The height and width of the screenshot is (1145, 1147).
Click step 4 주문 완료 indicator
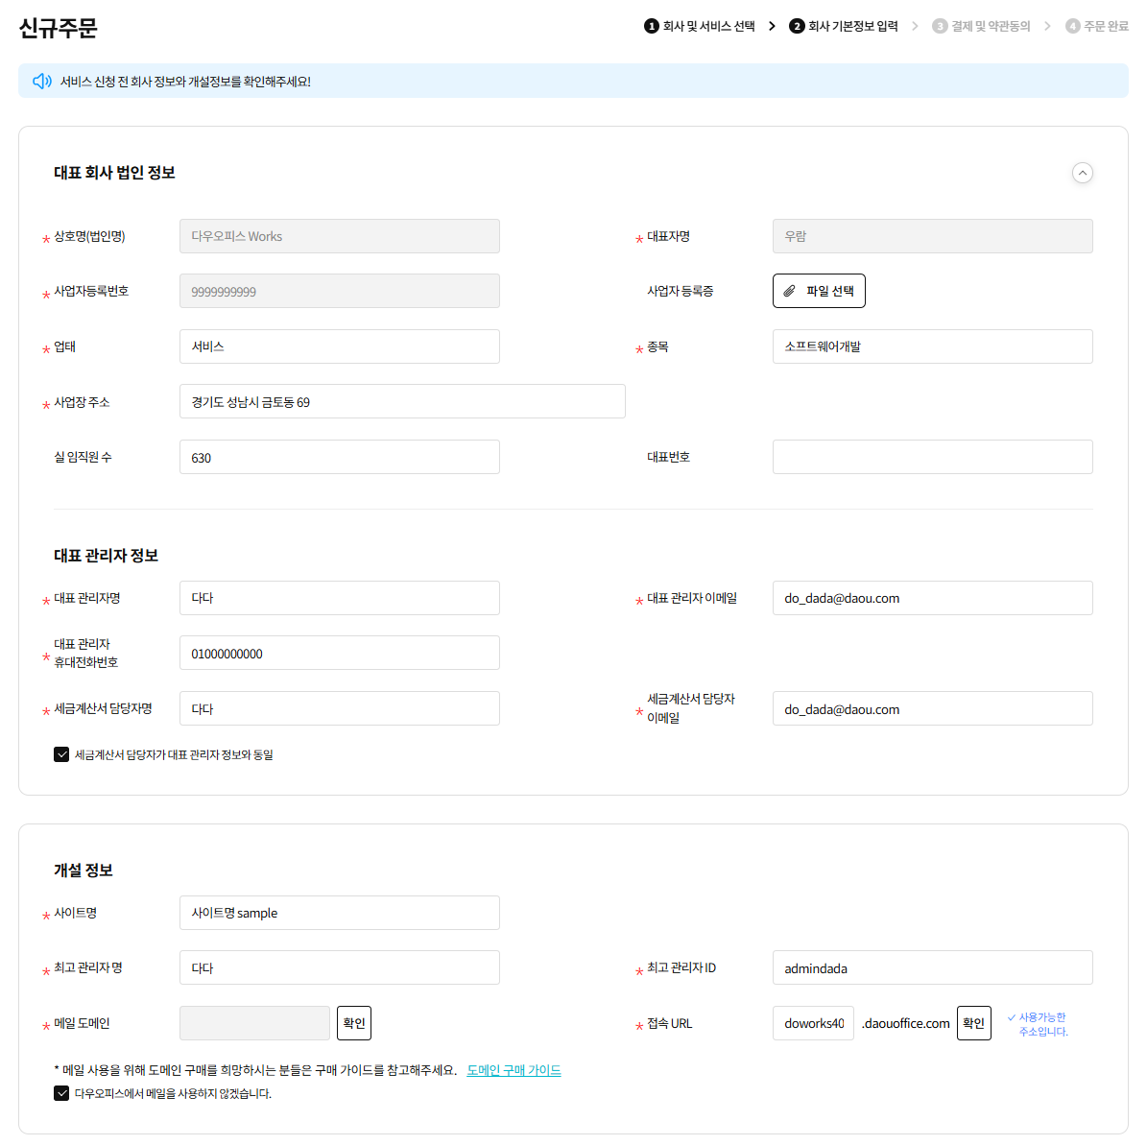(1097, 26)
